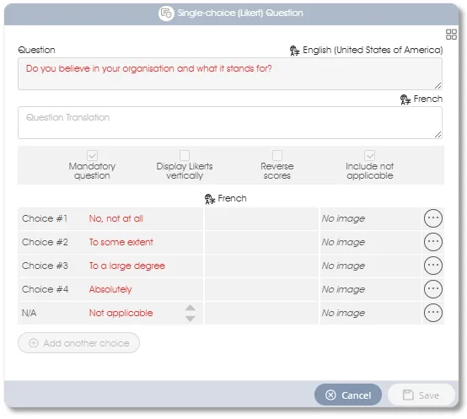Screen dimensions: 467x419
Task: Click the Question Translation textarea resize handle
Action: tap(437, 135)
